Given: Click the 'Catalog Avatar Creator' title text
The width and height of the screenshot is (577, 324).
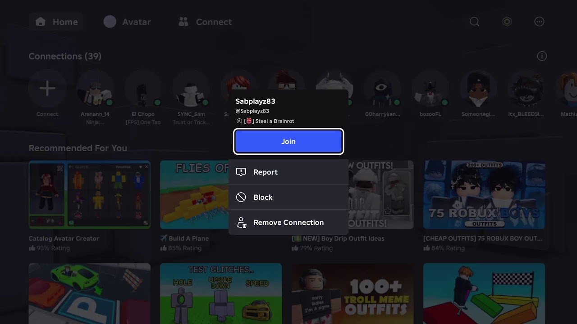Looking at the screenshot, I should click(x=64, y=238).
